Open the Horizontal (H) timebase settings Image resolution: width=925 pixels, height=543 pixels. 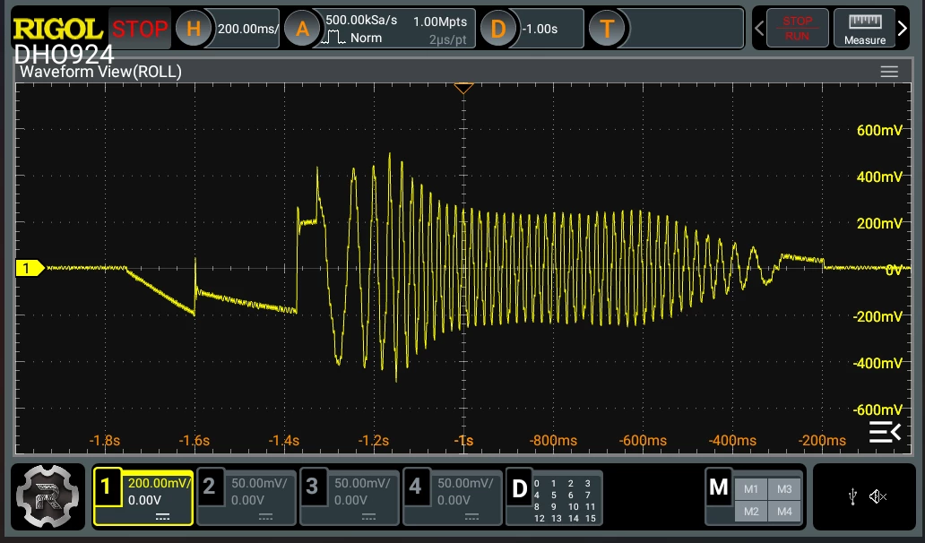coord(194,29)
